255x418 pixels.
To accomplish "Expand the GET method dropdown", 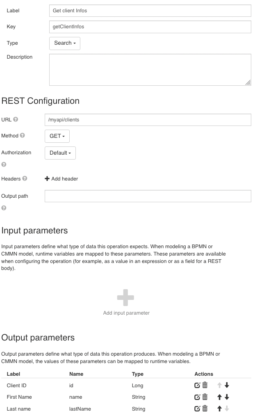I will (x=57, y=136).
